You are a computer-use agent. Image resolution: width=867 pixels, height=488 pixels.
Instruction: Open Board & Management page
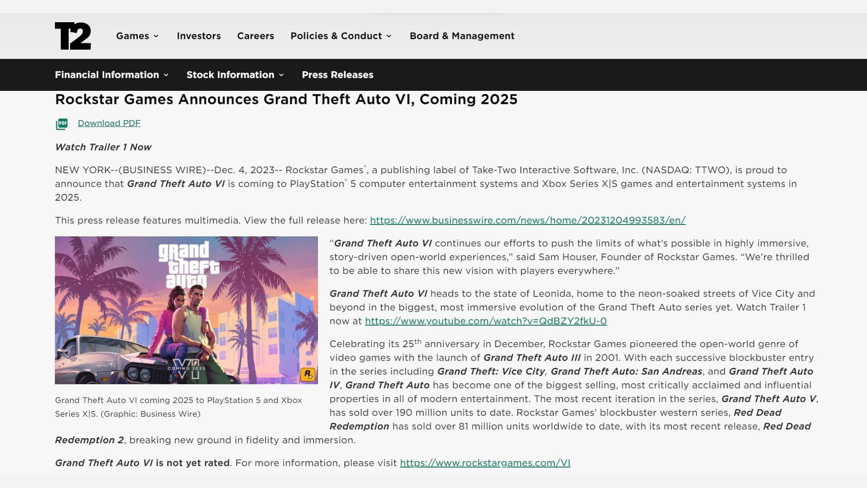coord(462,36)
